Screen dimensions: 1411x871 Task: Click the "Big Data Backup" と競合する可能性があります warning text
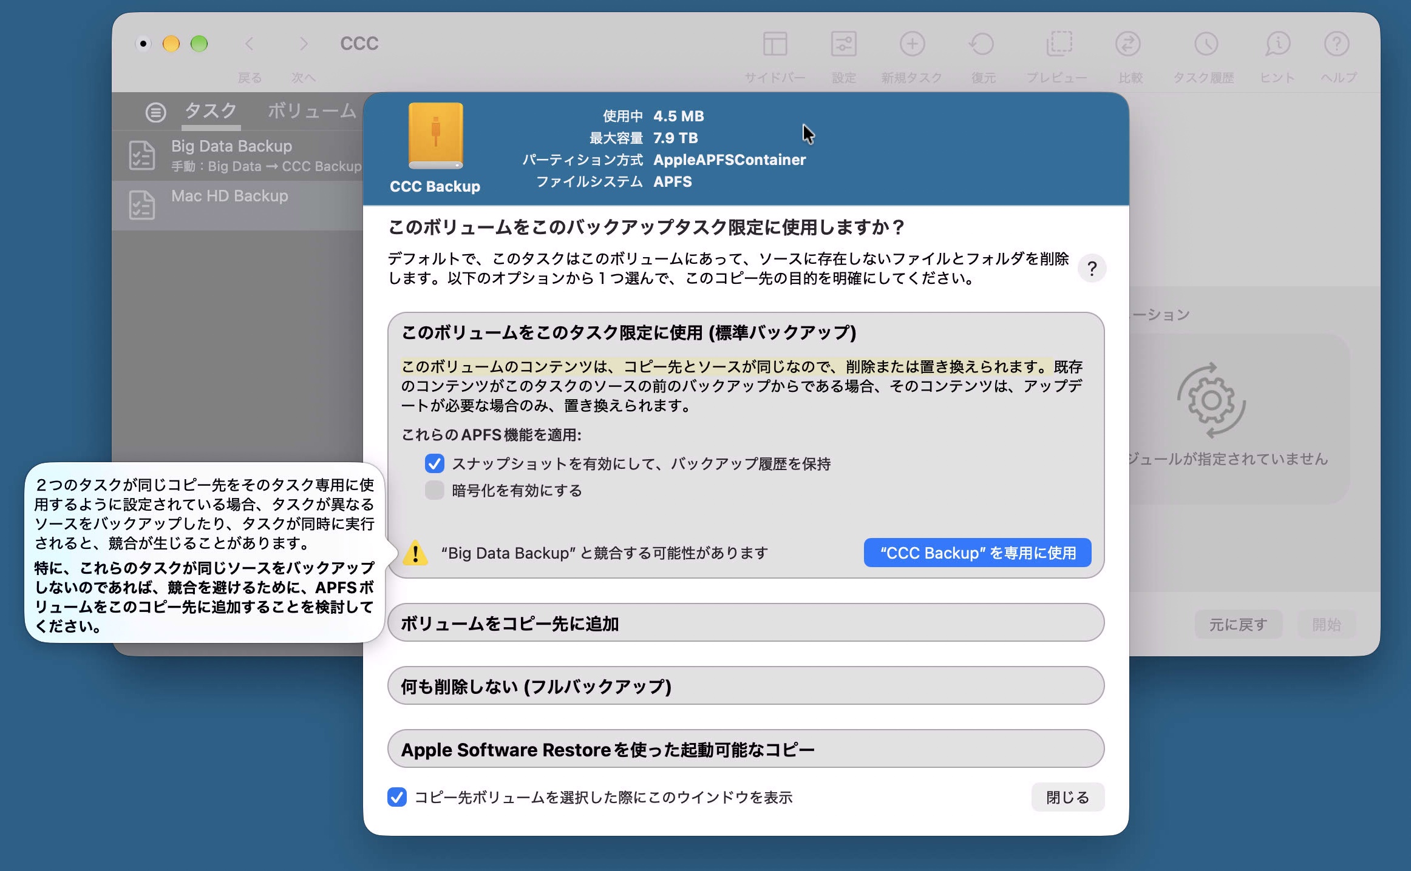pyautogui.click(x=605, y=553)
